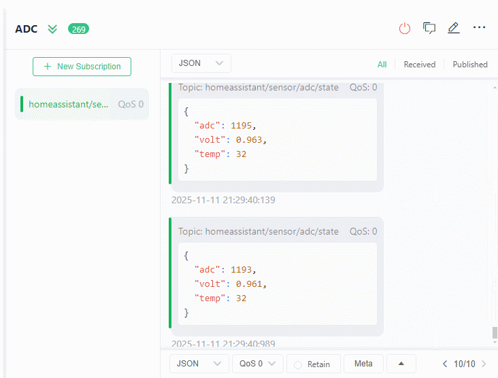Click message containing adc 1195
Image resolution: width=498 pixels, height=378 pixels.
pos(278,137)
